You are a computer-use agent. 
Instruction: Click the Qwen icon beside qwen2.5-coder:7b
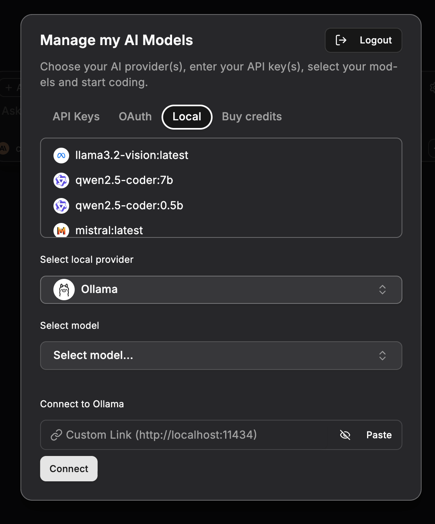coord(61,180)
